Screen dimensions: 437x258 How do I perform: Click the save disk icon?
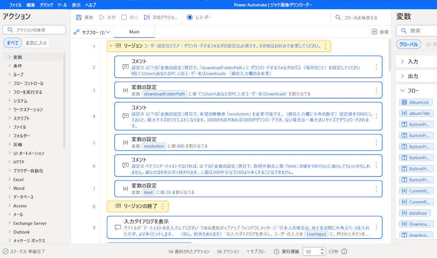click(x=79, y=17)
